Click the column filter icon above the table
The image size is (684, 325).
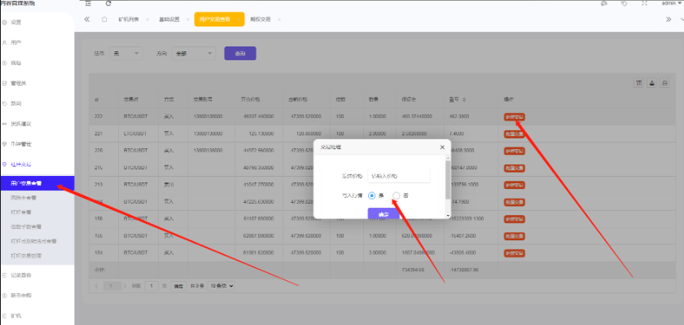pyautogui.click(x=638, y=83)
